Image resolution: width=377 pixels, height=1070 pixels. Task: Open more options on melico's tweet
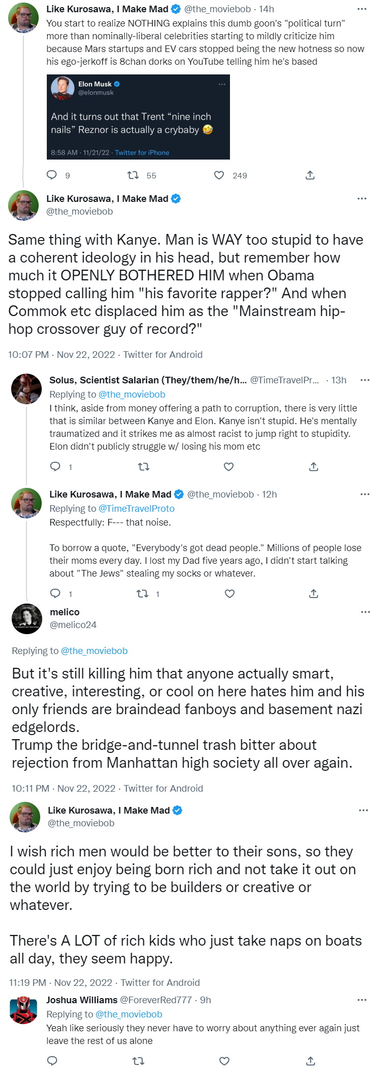[x=365, y=612]
